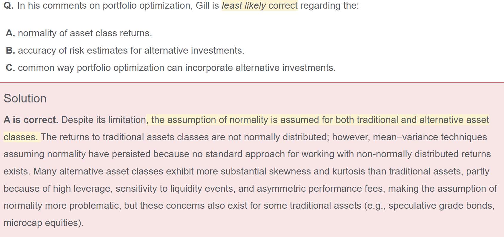Image resolution: width=504 pixels, height=237 pixels.
Task: Click the "microcap equities)." closing text
Action: (x=44, y=223)
